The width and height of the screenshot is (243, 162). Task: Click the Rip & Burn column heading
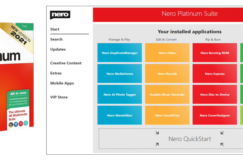pyautogui.click(x=213, y=39)
